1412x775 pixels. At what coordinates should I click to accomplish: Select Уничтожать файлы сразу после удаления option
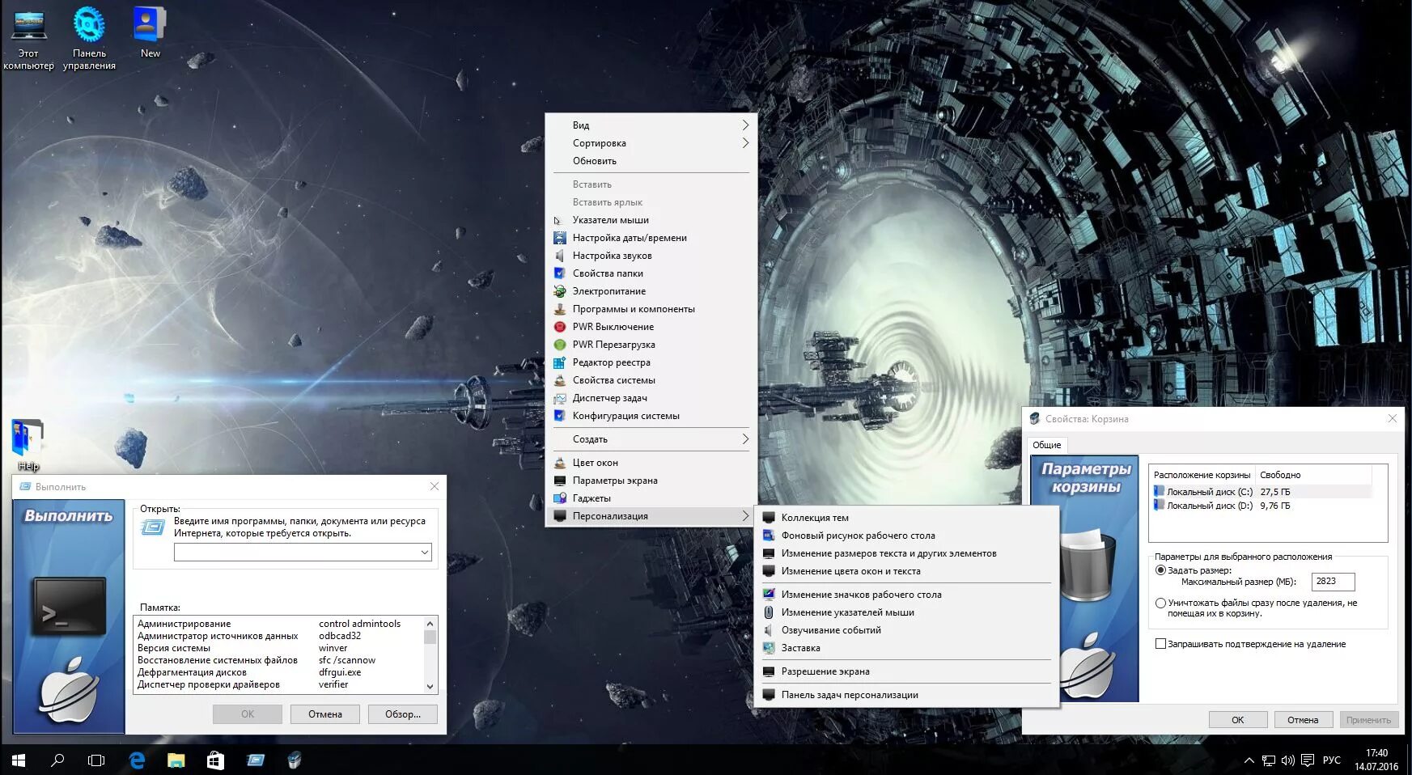point(1161,603)
